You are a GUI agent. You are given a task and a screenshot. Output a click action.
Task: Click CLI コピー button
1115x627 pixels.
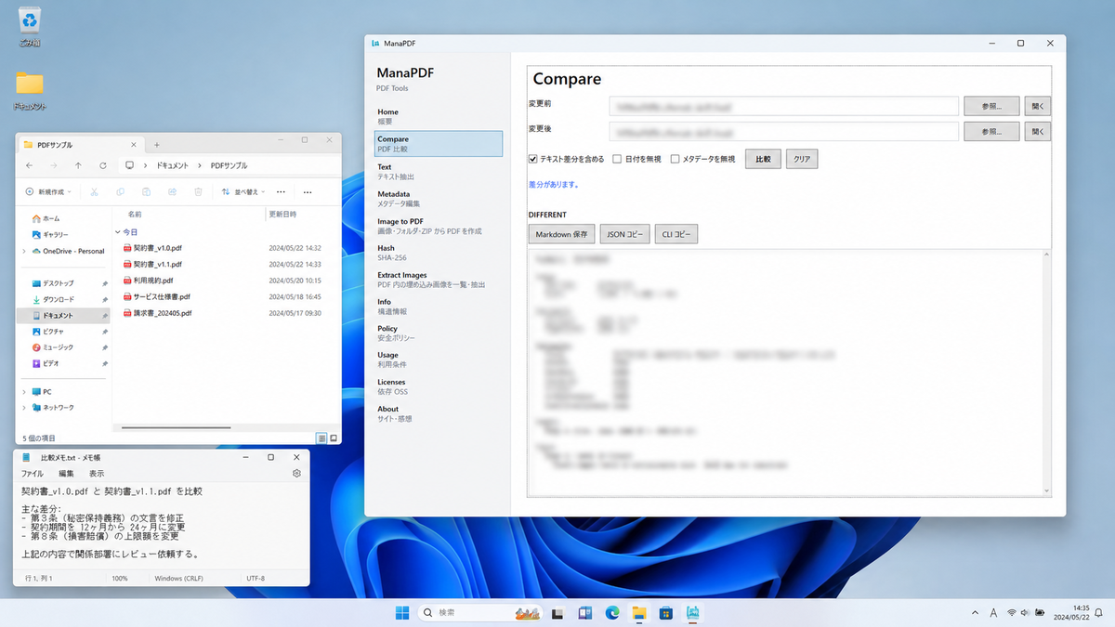(x=676, y=234)
